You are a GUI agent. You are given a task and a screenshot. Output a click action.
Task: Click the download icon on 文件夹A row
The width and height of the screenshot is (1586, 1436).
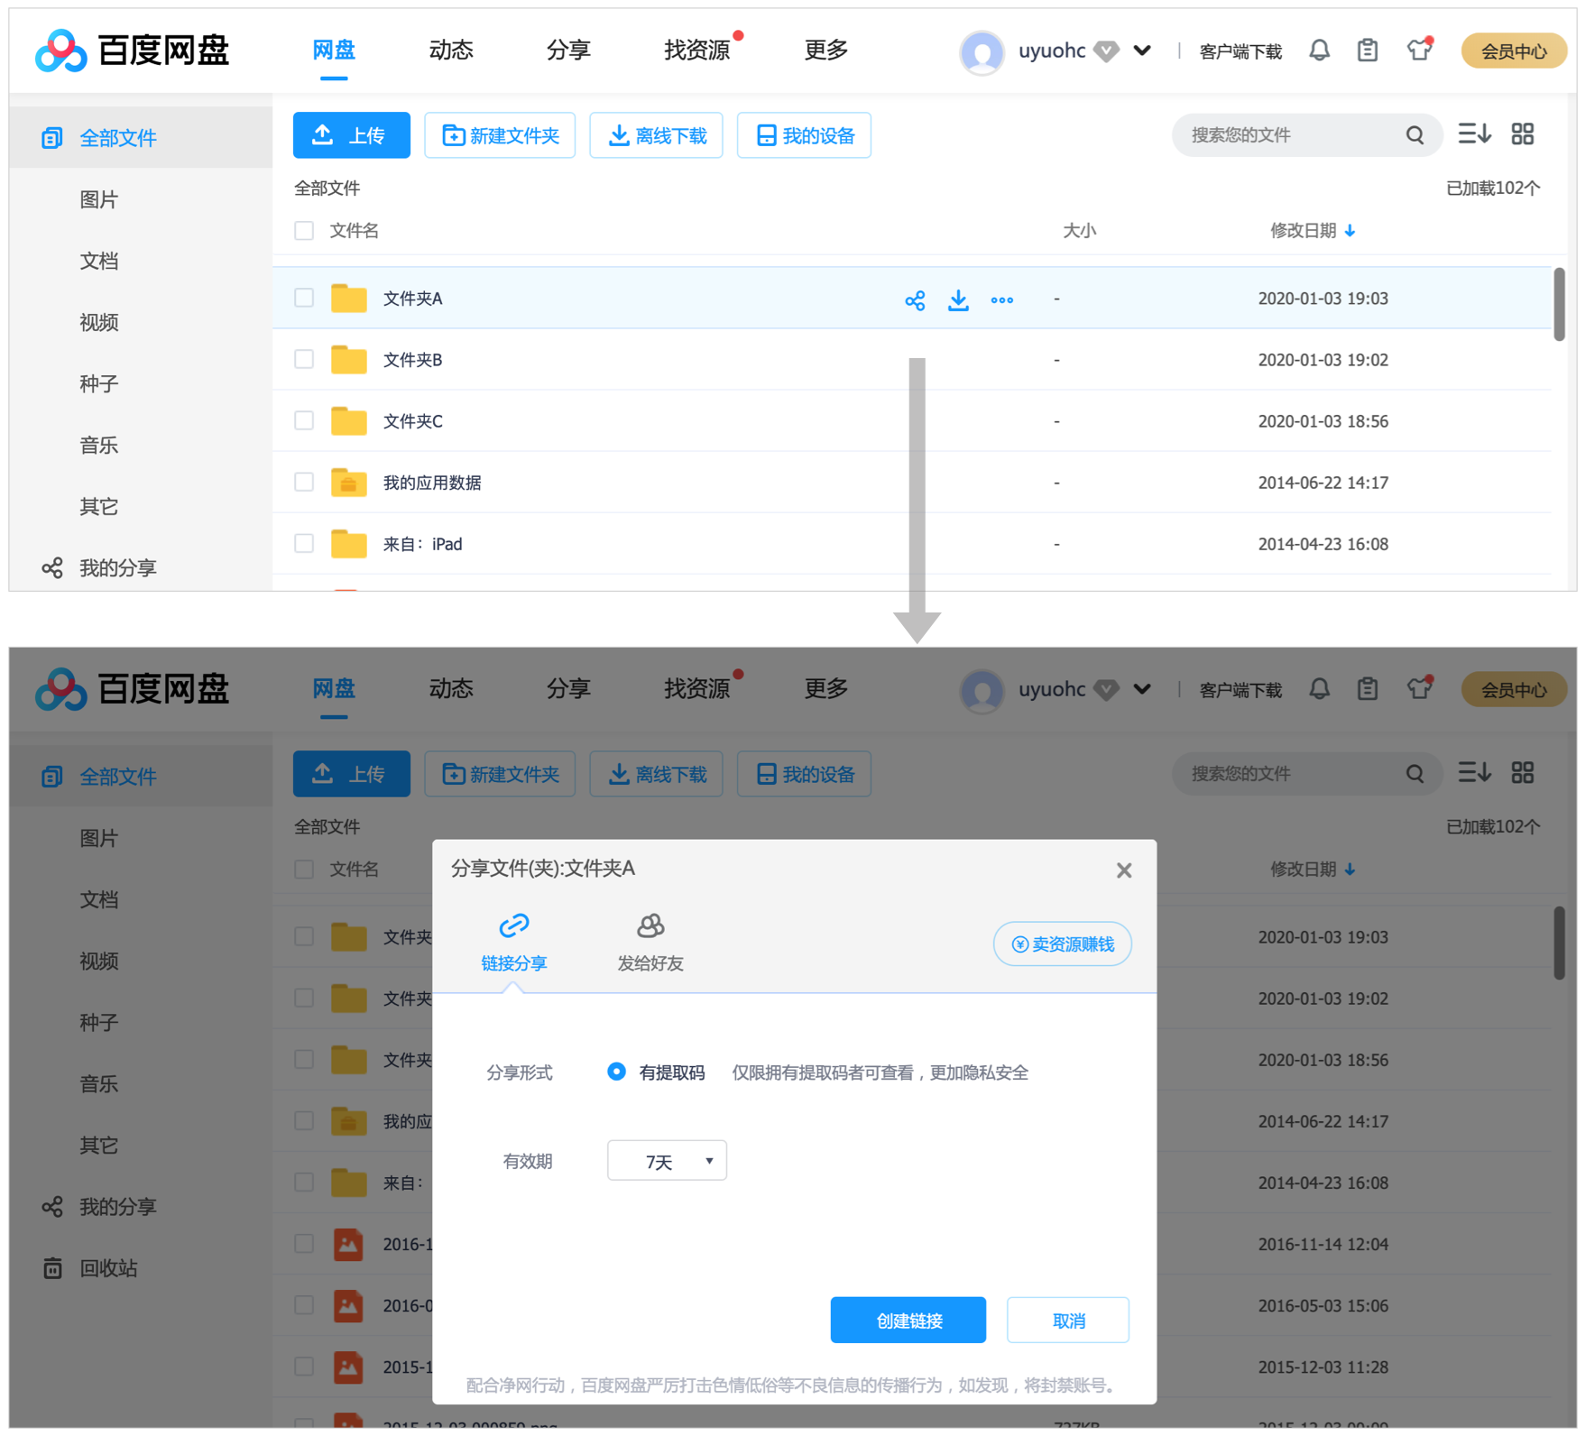(x=958, y=300)
